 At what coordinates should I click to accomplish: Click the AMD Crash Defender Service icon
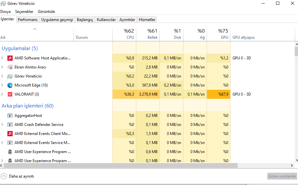point(10,125)
